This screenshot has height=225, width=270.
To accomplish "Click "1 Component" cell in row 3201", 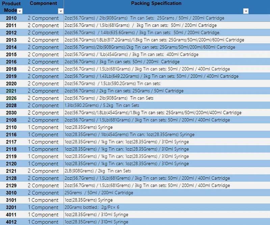I will pos(43,207).
